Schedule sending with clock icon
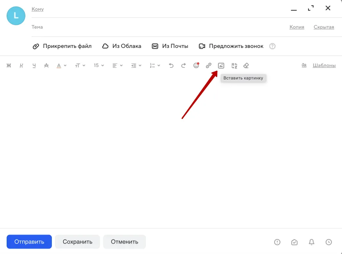The height and width of the screenshot is (254, 342). (329, 242)
